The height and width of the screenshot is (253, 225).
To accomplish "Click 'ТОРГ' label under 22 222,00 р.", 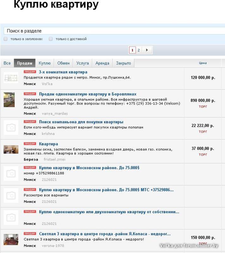I will point(203,132).
